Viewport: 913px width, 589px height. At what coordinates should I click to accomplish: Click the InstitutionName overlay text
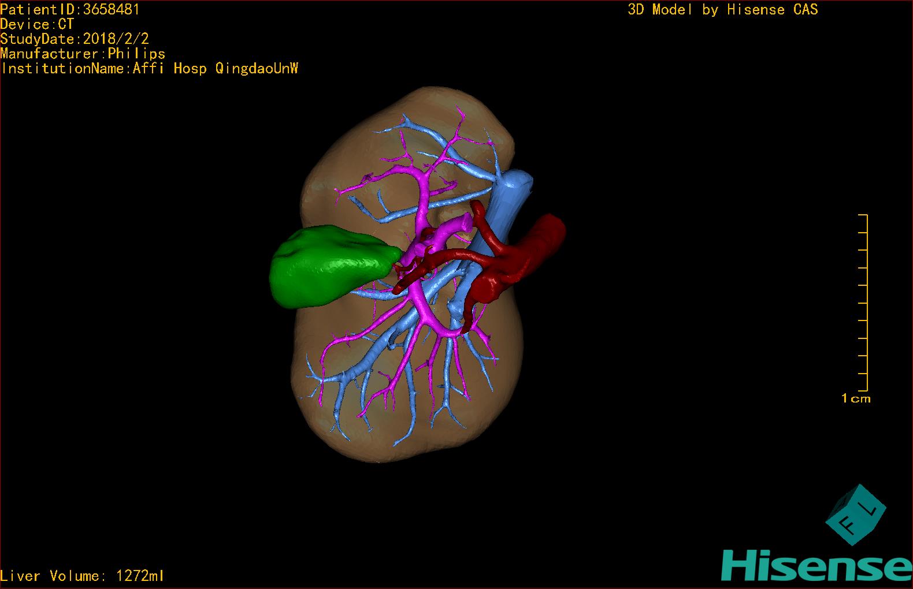[149, 69]
